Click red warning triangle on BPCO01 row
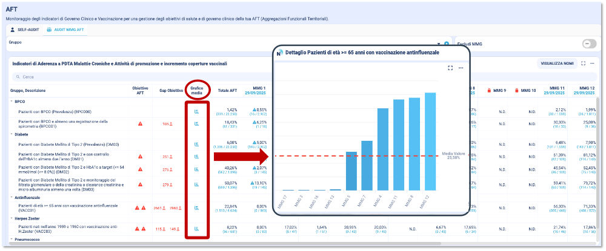Image resolution: width=606 pixels, height=251 pixels. click(x=140, y=123)
